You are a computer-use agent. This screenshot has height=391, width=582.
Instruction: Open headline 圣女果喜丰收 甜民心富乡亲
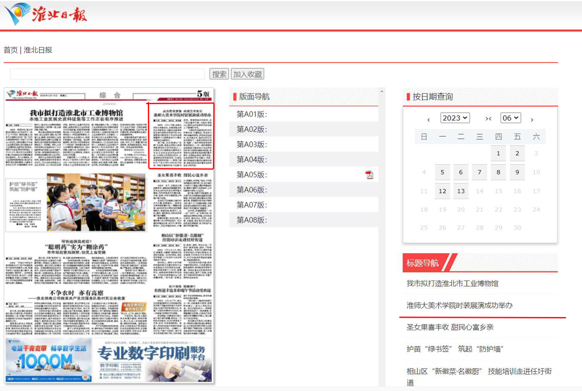point(449,327)
